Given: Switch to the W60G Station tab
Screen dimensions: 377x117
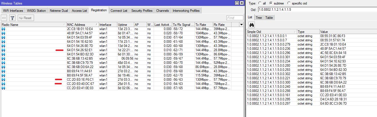Looking at the screenshot, I should [x=36, y=11].
